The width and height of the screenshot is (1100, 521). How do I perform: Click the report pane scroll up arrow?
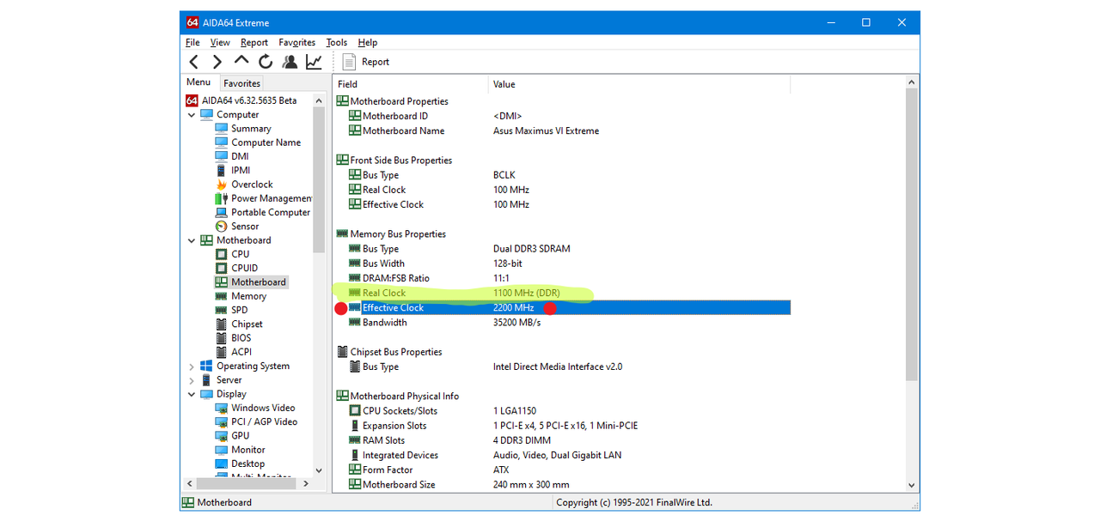[913, 82]
